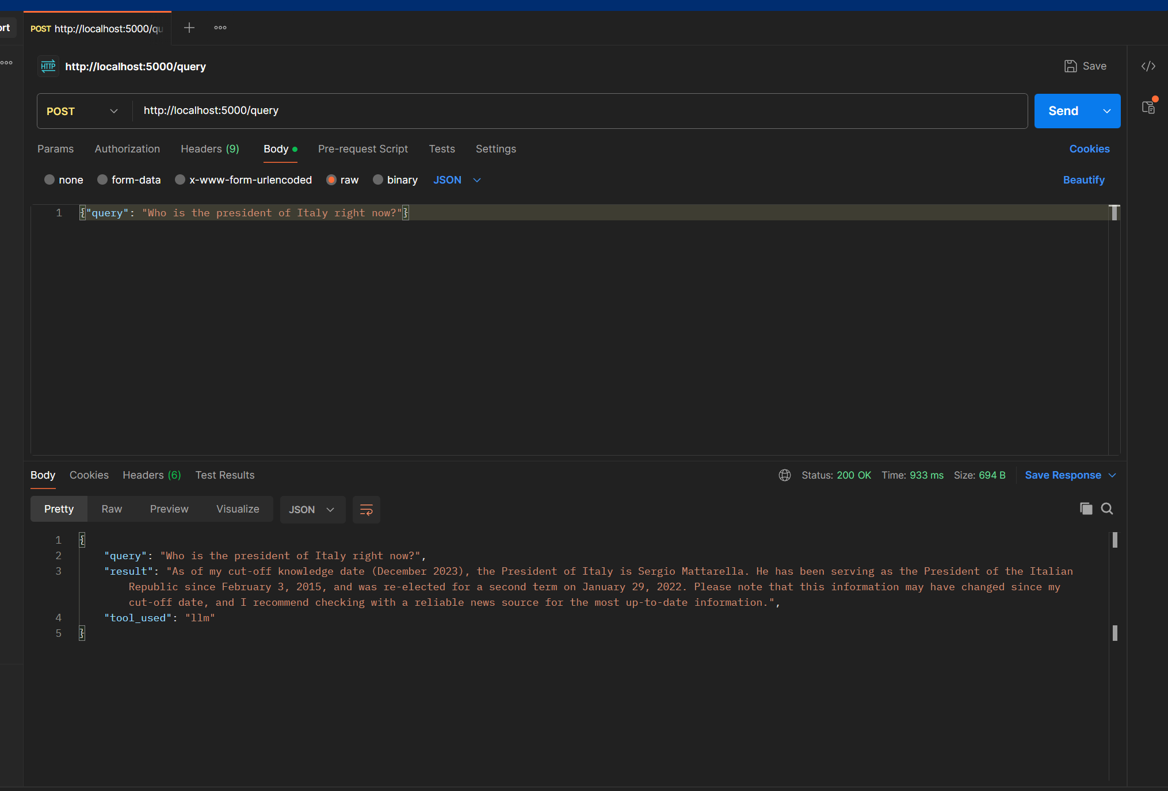
Task: Expand the Send button arrow dropdown
Action: (1106, 111)
